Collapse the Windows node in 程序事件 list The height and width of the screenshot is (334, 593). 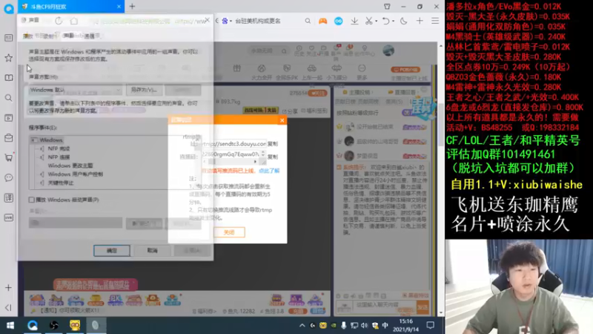click(x=34, y=140)
